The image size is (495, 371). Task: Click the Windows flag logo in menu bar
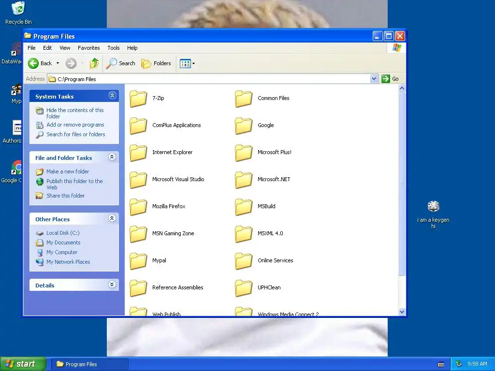[396, 48]
